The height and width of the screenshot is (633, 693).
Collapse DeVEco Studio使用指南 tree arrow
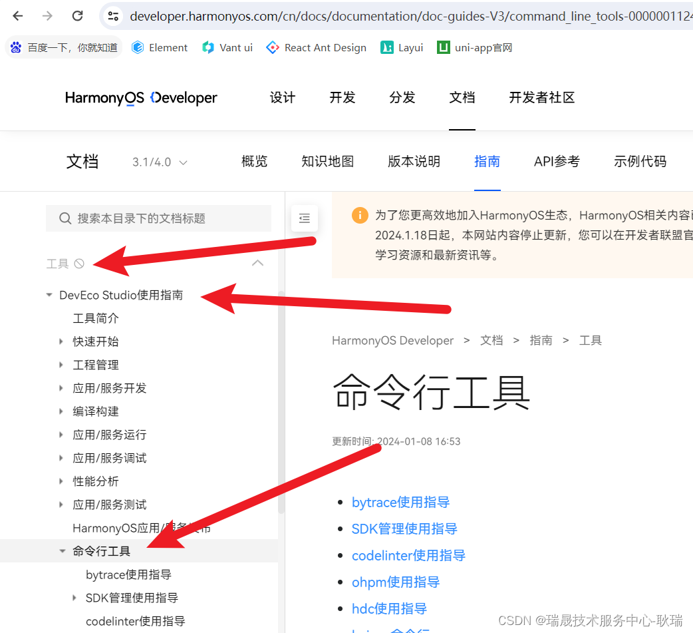pyautogui.click(x=49, y=295)
